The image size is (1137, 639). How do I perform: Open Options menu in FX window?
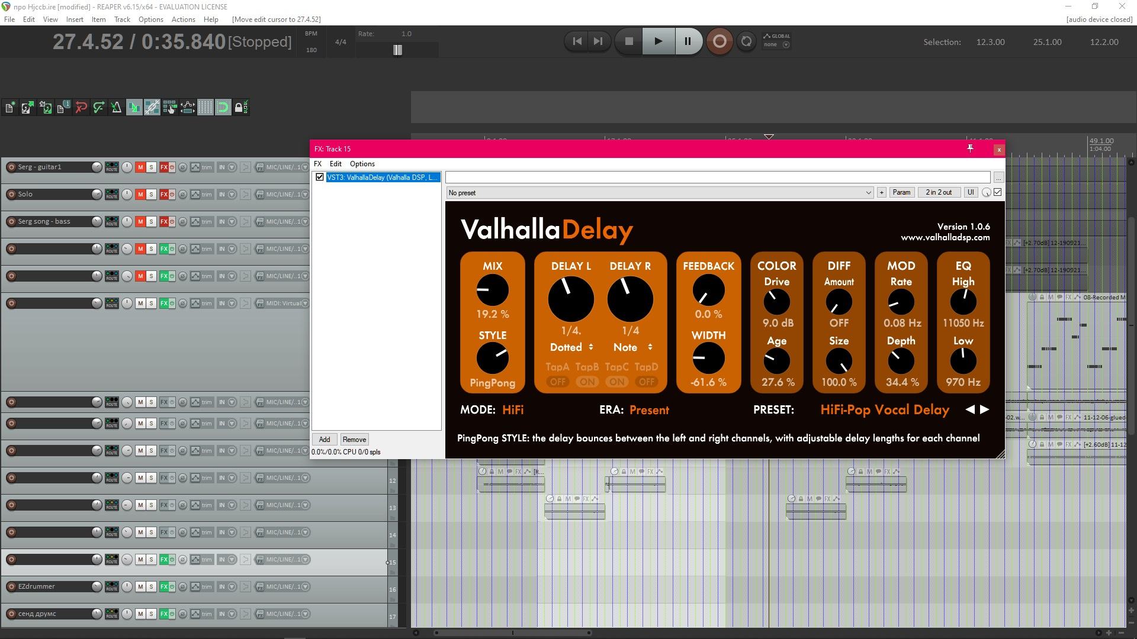(362, 164)
